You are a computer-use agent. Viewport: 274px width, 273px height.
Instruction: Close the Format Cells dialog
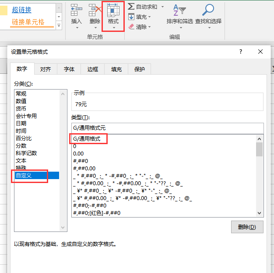point(260,52)
